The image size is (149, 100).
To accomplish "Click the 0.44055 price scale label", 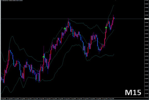I will click(x=147, y=49).
